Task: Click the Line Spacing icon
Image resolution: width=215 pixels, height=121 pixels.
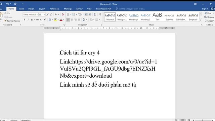Action: pos(84,20)
